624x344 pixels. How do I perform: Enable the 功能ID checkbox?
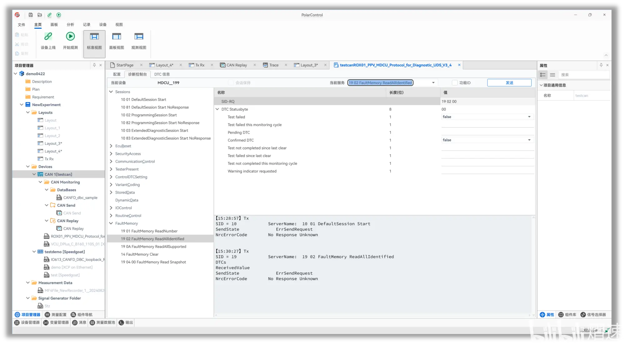(455, 83)
